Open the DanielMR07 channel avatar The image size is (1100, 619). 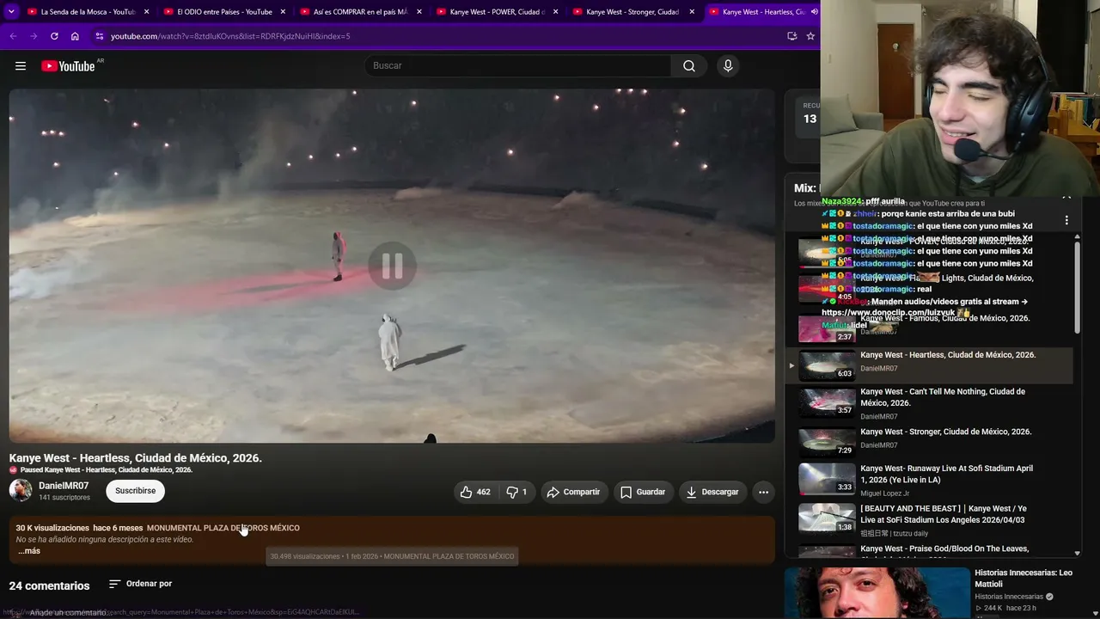pos(21,491)
